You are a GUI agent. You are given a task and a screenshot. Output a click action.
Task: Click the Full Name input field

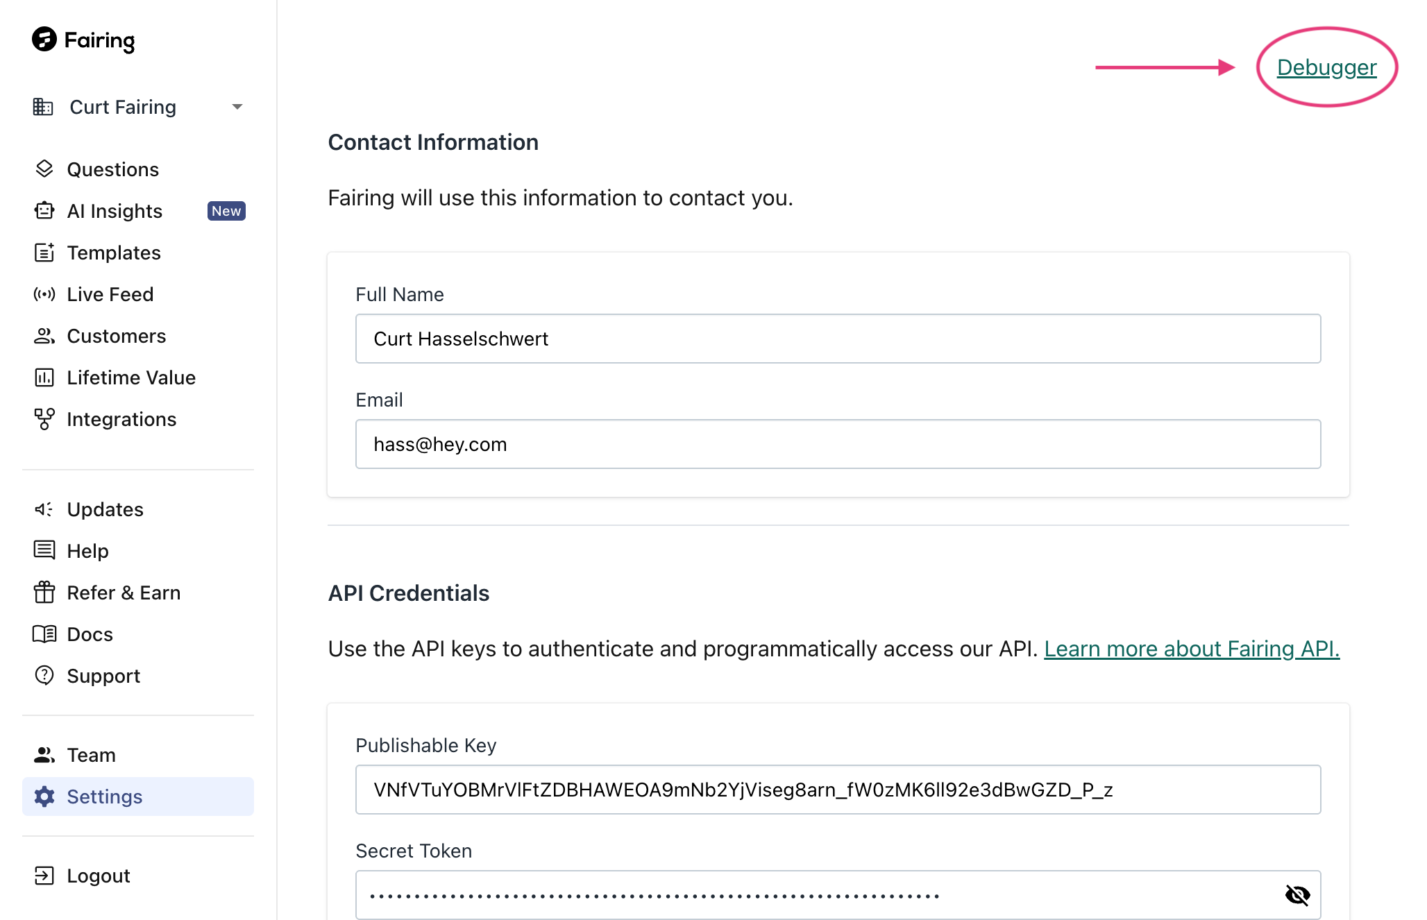838,339
